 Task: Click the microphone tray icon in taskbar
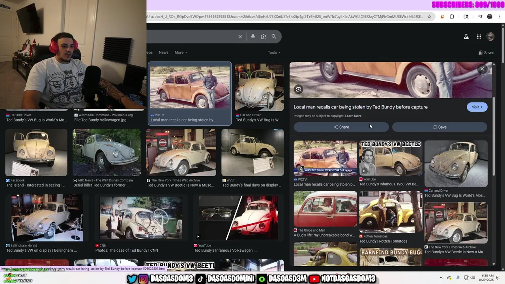point(458,278)
